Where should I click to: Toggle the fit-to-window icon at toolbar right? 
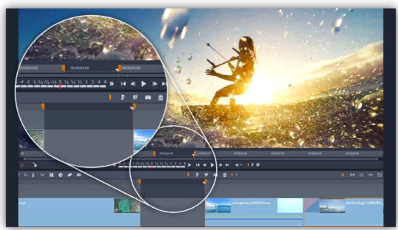[379, 175]
